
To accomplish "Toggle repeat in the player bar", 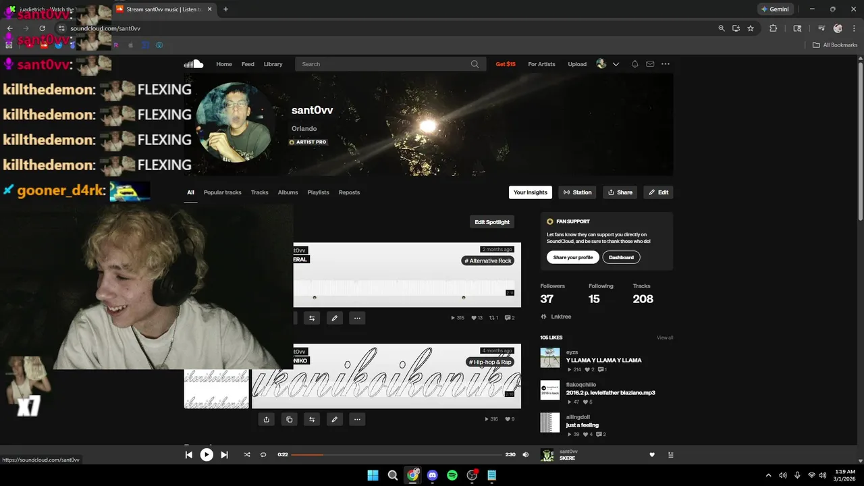I will 263,455.
